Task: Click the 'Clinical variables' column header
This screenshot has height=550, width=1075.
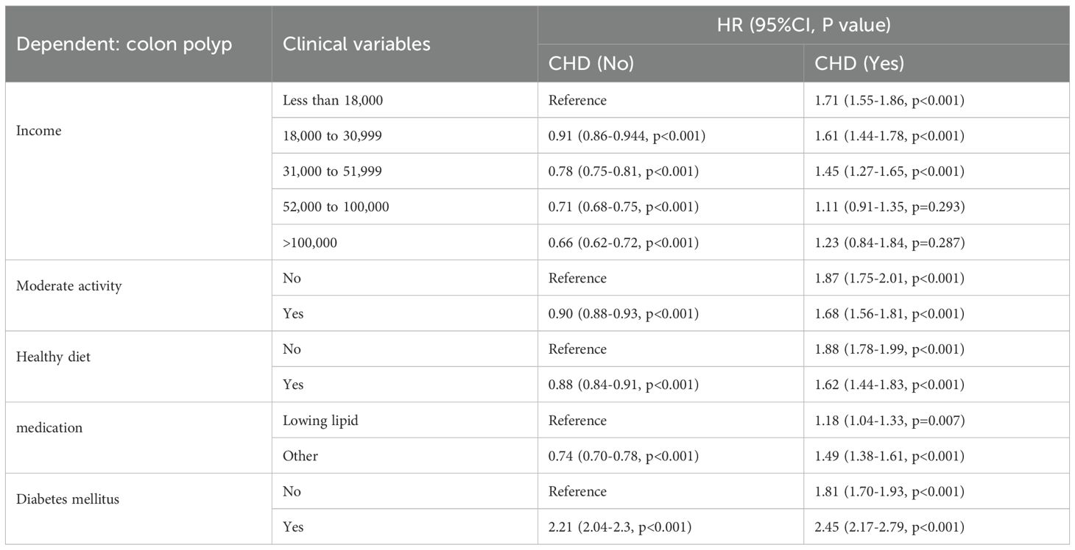Action: coord(356,44)
